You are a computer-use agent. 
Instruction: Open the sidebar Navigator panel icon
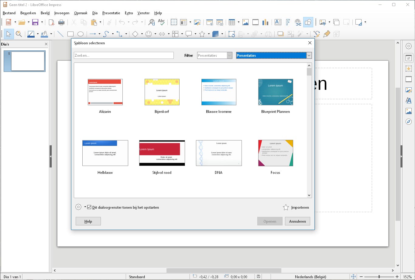(409, 122)
